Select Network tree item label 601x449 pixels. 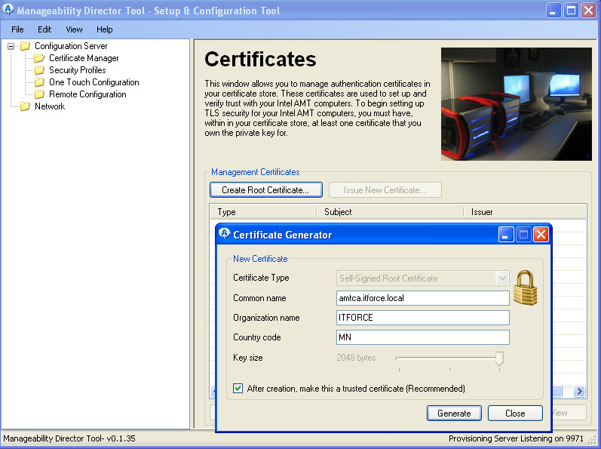[x=50, y=106]
